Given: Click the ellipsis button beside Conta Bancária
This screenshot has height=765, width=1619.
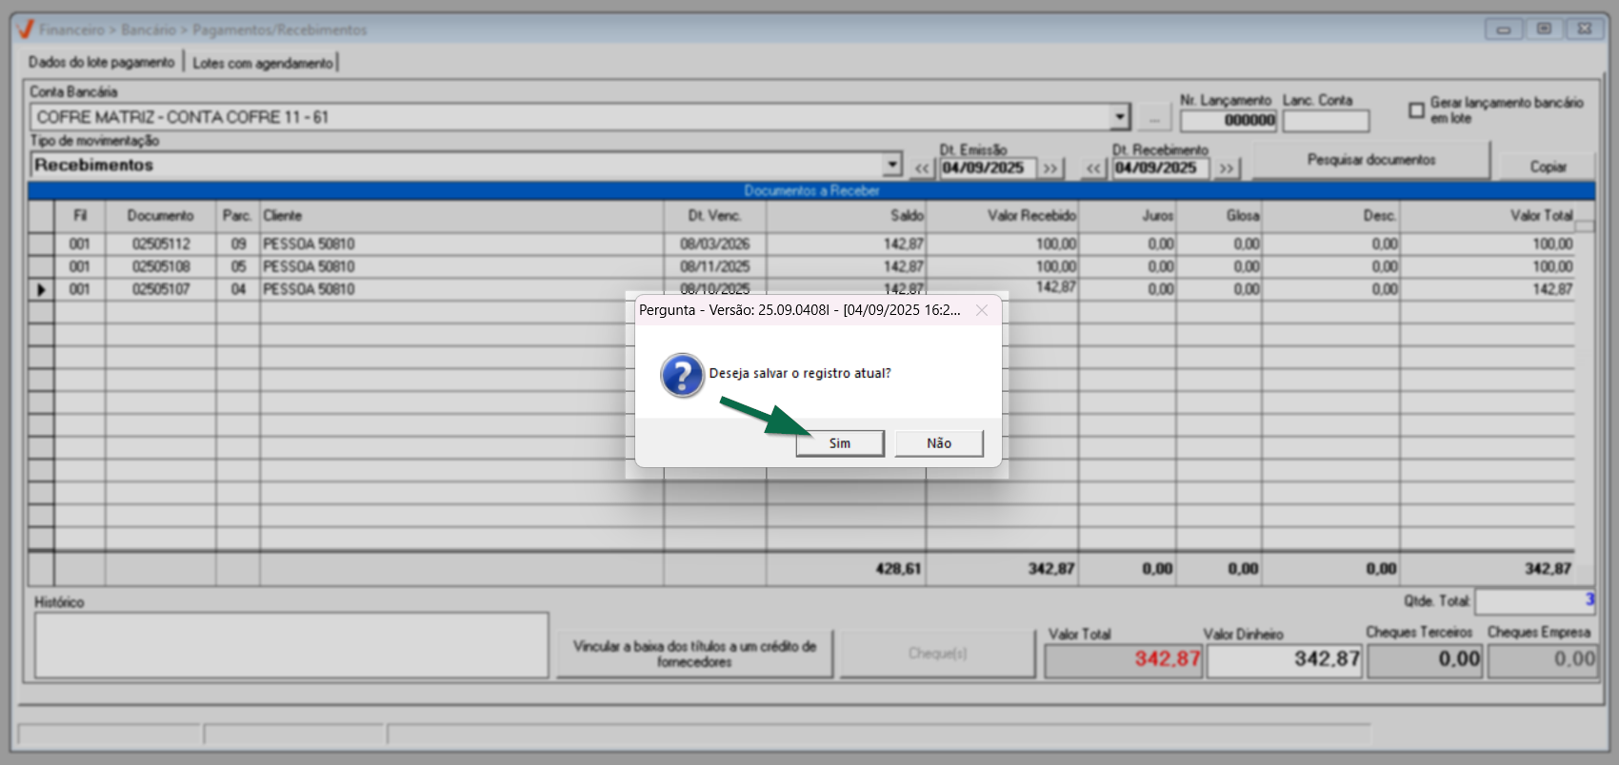Looking at the screenshot, I should 1154,118.
